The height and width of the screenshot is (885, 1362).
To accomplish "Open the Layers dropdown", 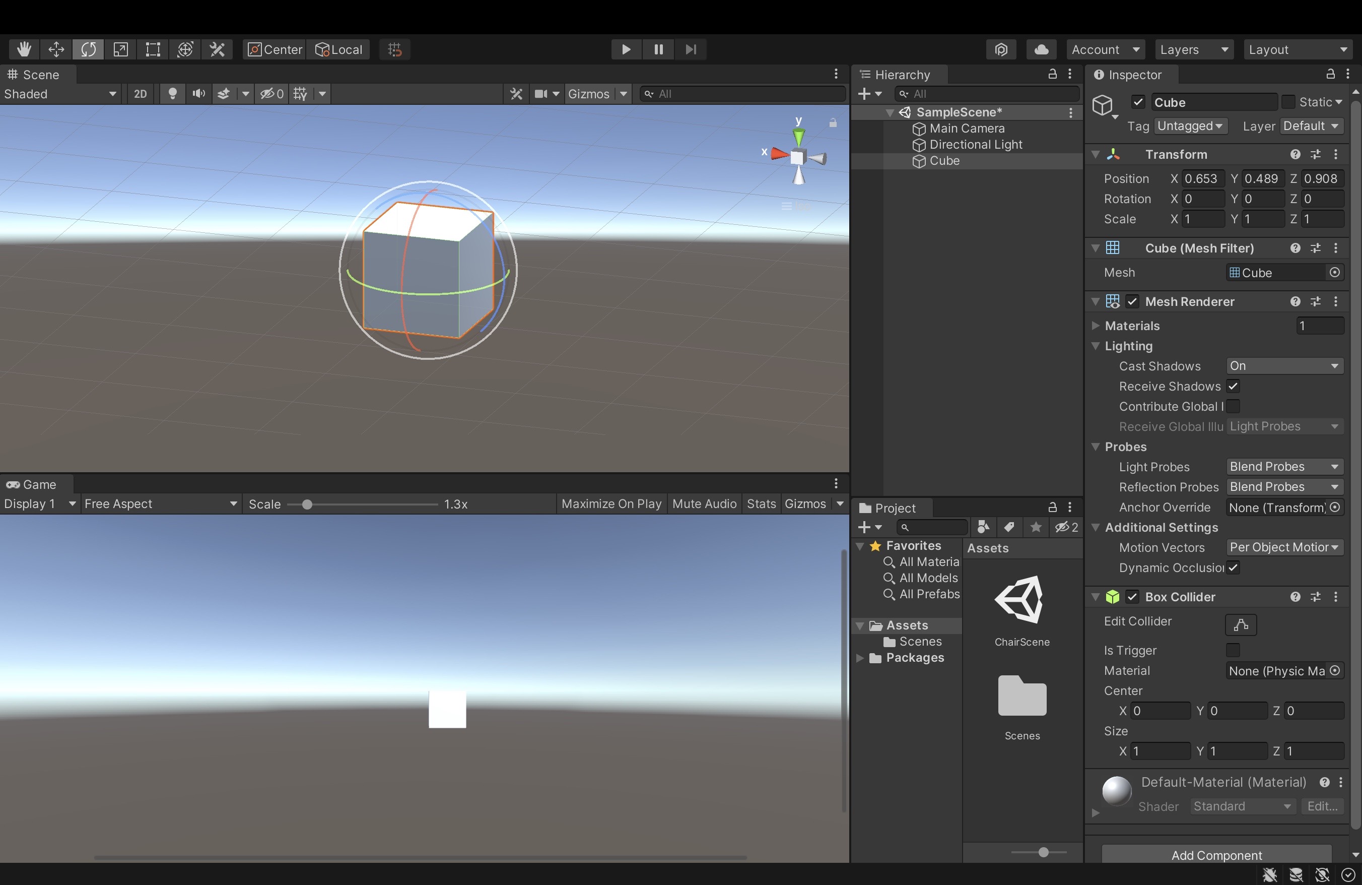I will [x=1193, y=49].
